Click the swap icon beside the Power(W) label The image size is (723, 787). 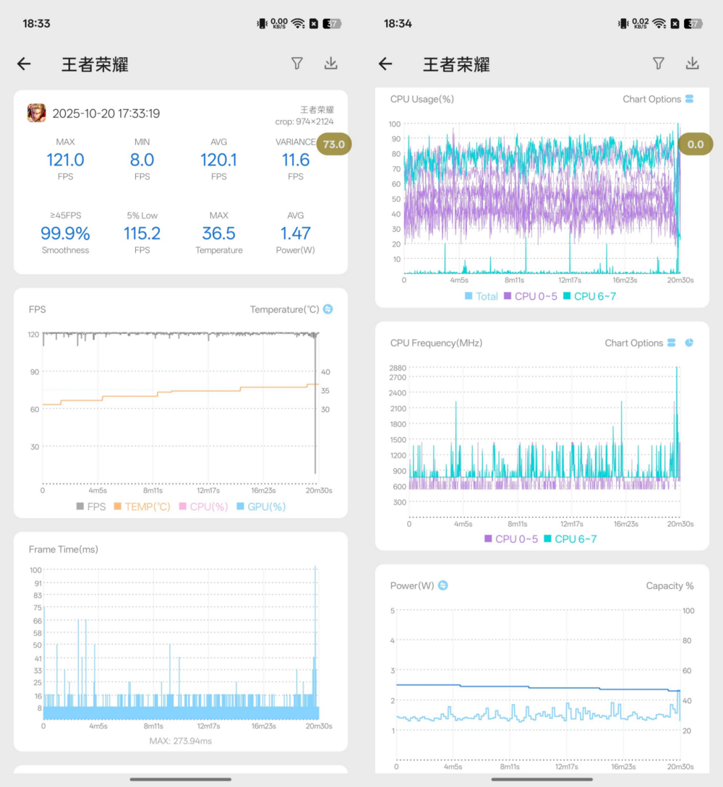pyautogui.click(x=443, y=585)
